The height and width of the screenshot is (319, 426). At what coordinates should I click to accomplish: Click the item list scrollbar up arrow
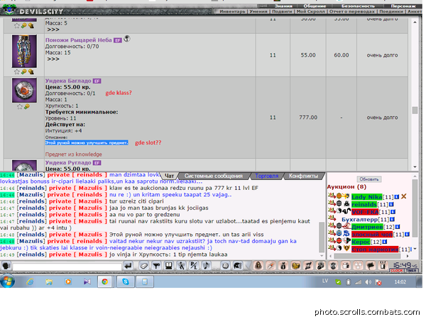click(x=415, y=22)
